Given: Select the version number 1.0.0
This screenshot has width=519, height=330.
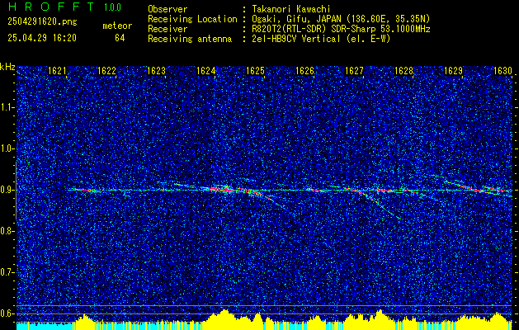Looking at the screenshot, I should pos(112,7).
